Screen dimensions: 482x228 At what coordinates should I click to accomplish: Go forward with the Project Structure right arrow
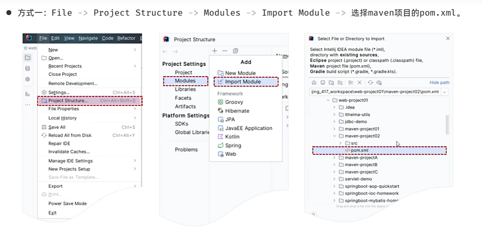(x=175, y=51)
